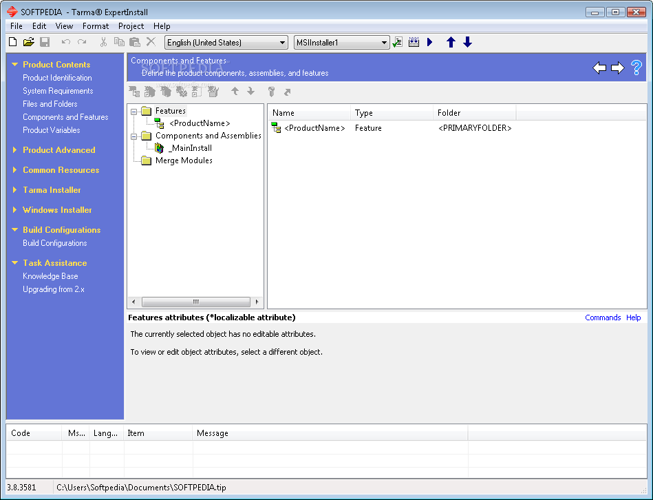Screen dimensions: 653x500
Task: Check project with green checkmark icon
Action: pyautogui.click(x=398, y=42)
